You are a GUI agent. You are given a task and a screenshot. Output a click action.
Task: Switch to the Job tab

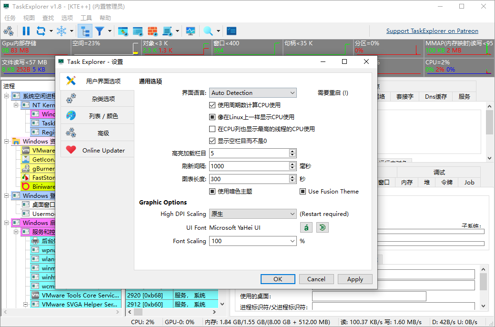coord(469,182)
